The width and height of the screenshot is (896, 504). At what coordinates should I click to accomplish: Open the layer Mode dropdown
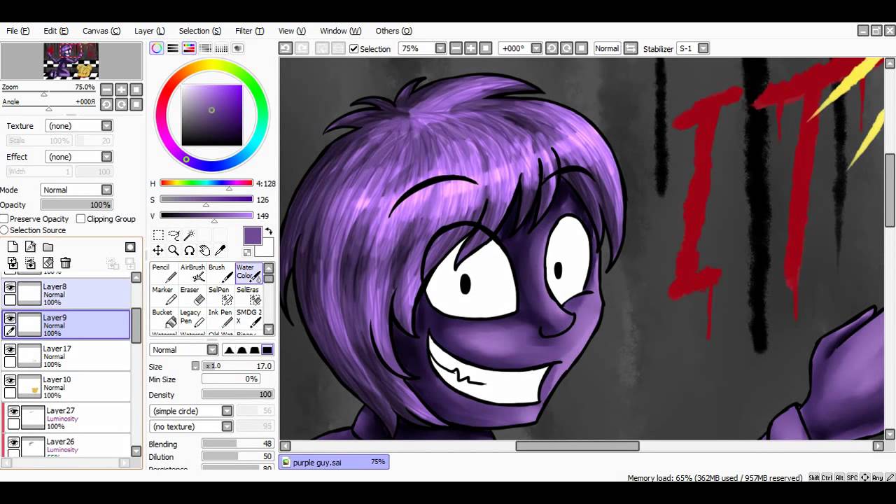point(76,190)
